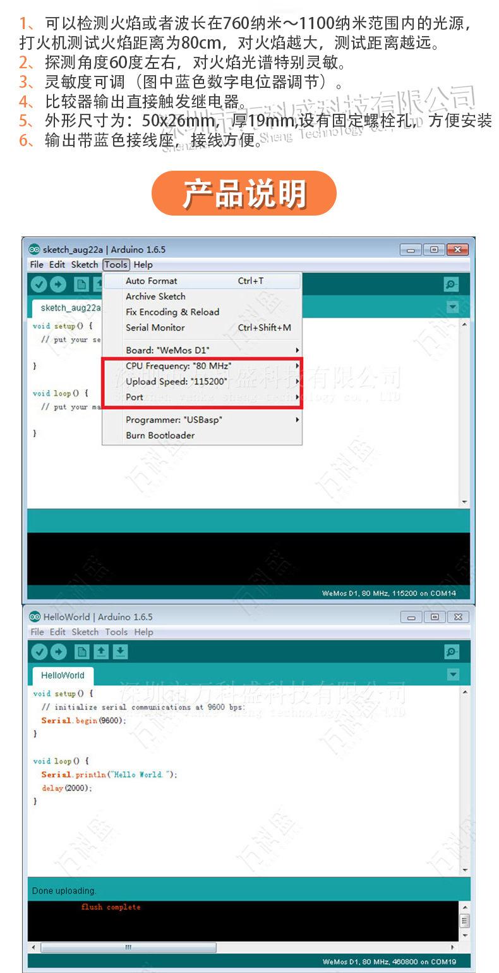Open Sketch menu in sketch_aug22a window
The image size is (499, 973).
85,264
